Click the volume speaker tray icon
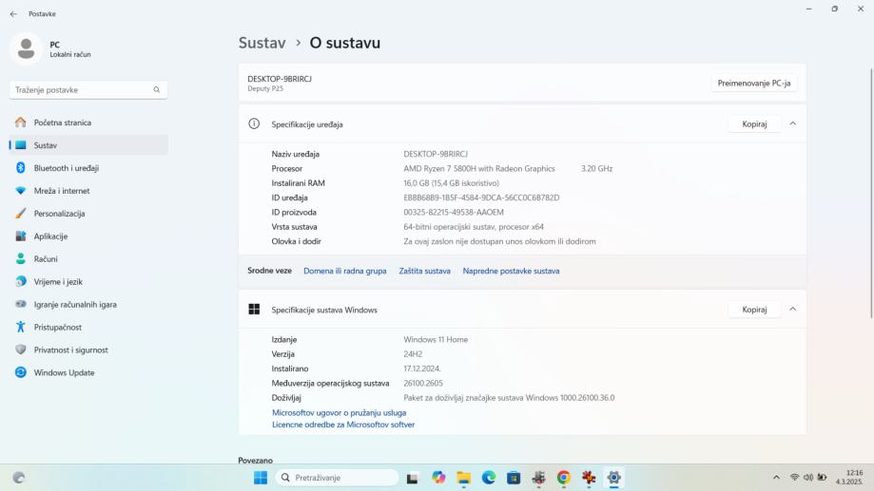 [x=807, y=478]
